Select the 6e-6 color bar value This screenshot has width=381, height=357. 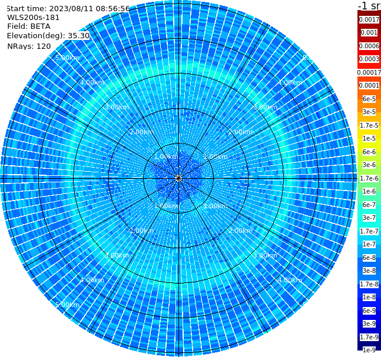coord(369,152)
